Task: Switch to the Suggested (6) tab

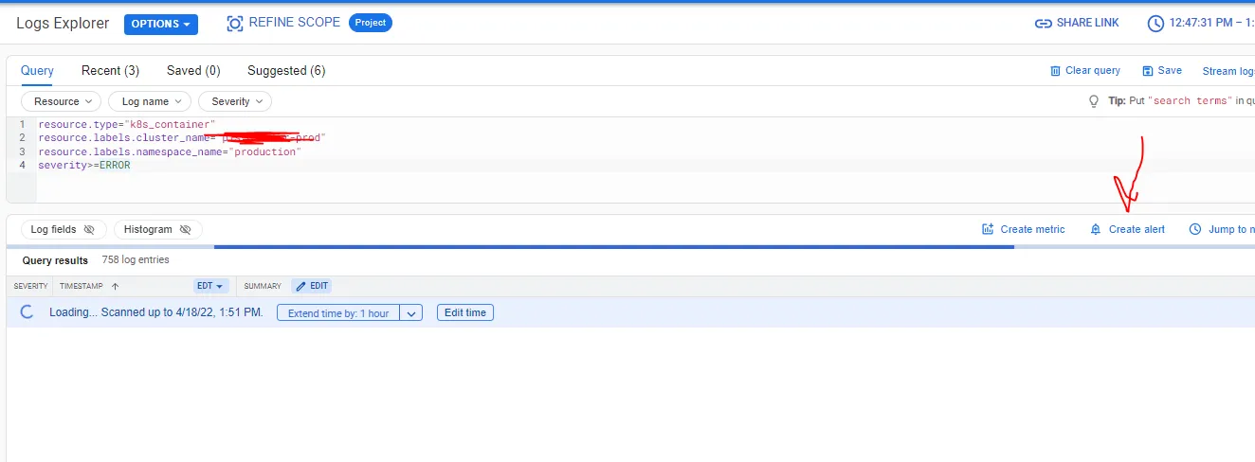Action: [x=286, y=71]
